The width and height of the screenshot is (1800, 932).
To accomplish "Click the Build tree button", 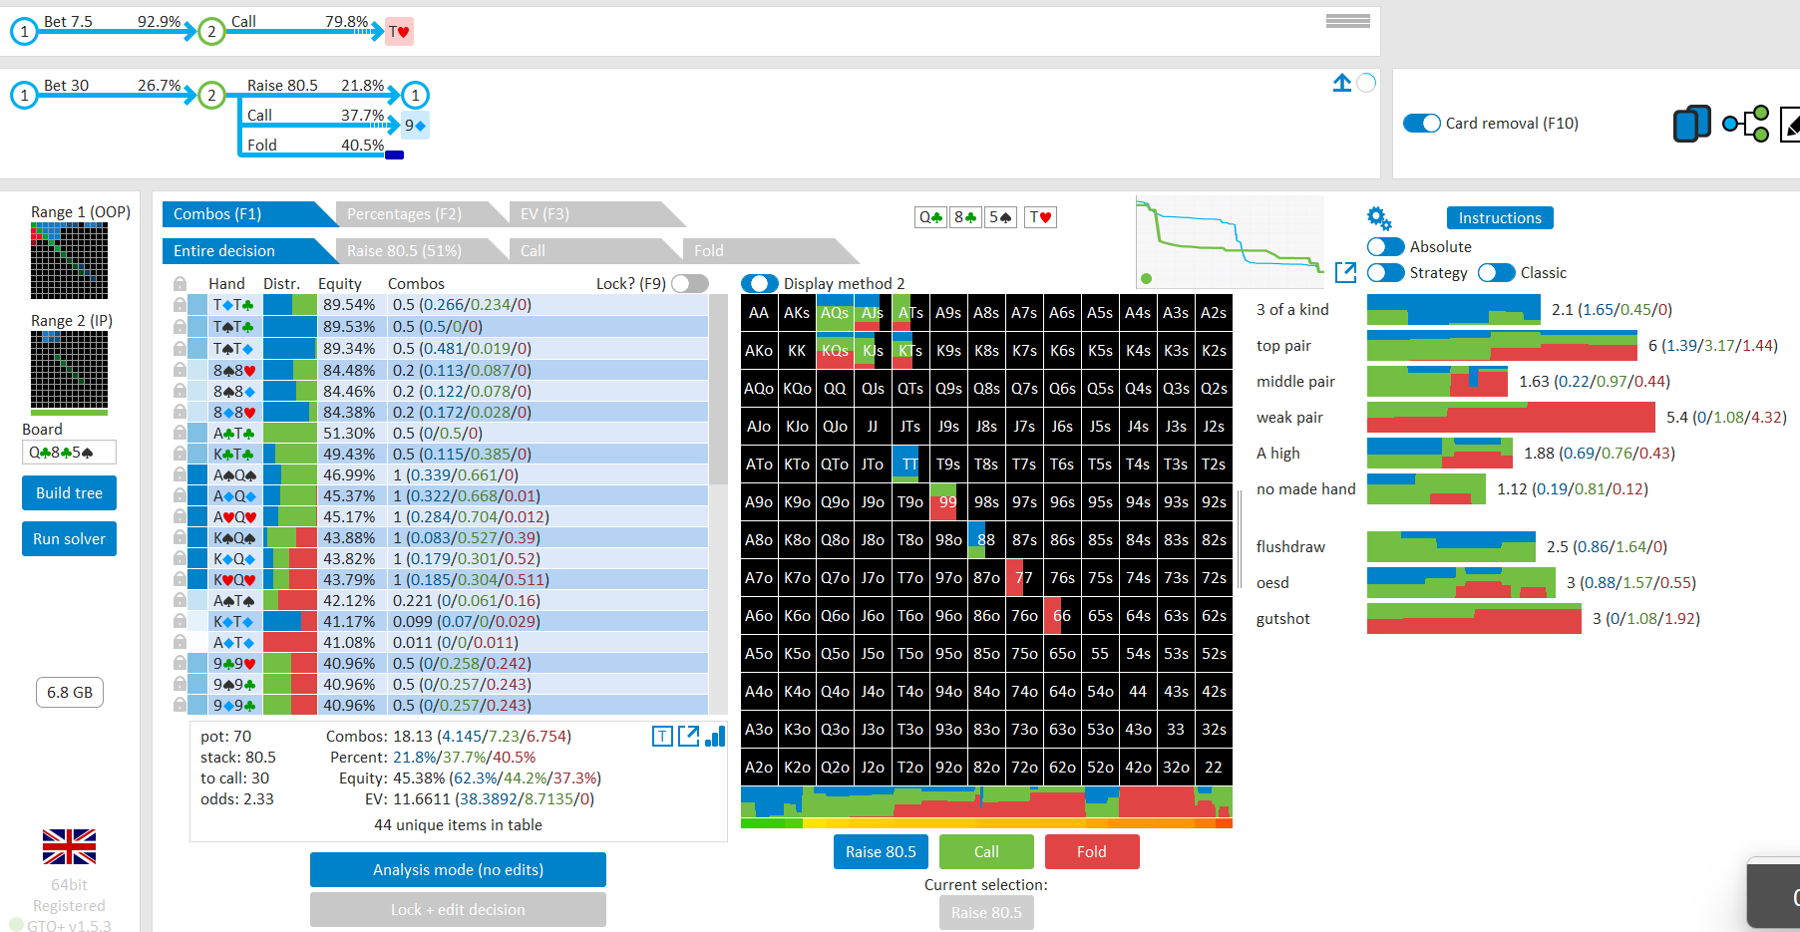I will coord(69,493).
